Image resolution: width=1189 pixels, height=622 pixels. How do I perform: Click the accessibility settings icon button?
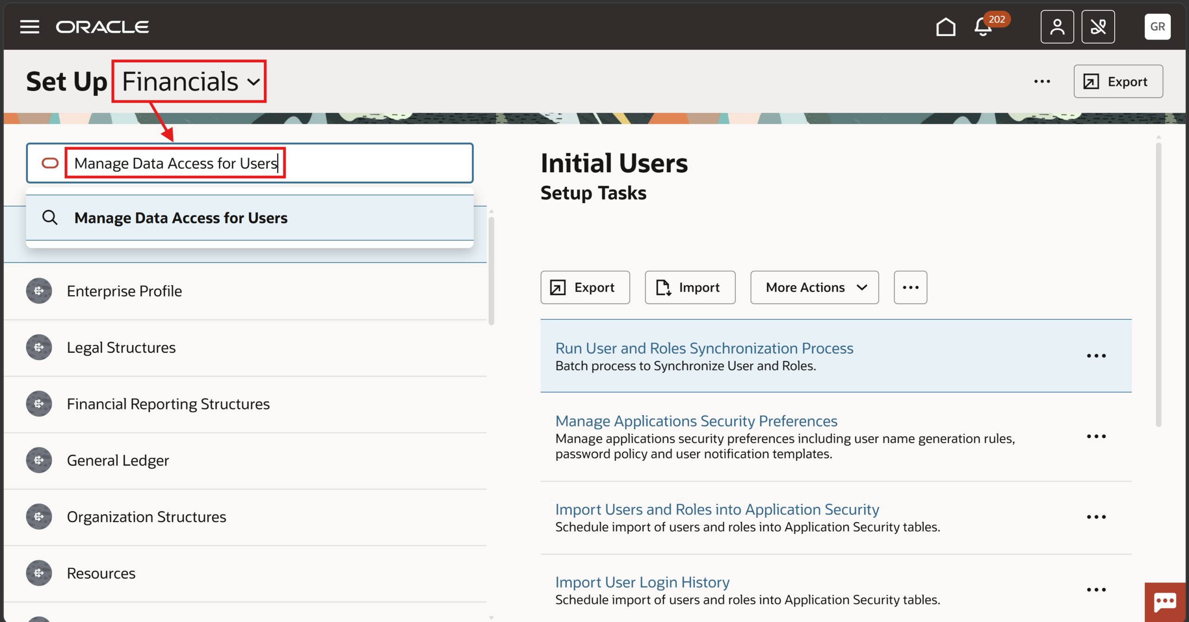1098,27
